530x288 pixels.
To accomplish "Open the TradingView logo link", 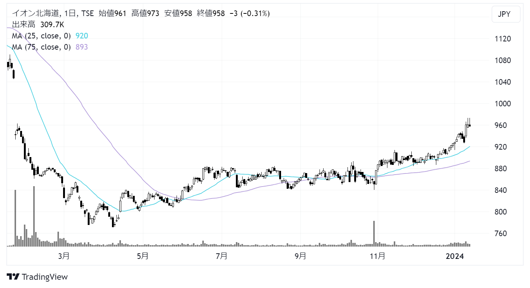I will [x=37, y=277].
